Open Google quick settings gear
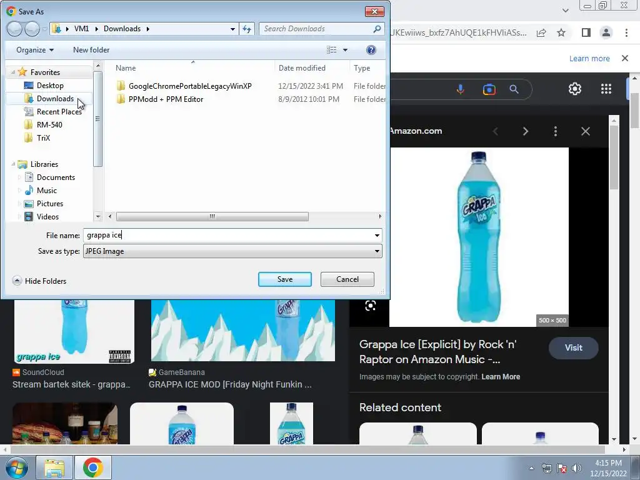The image size is (640, 480). pyautogui.click(x=575, y=89)
